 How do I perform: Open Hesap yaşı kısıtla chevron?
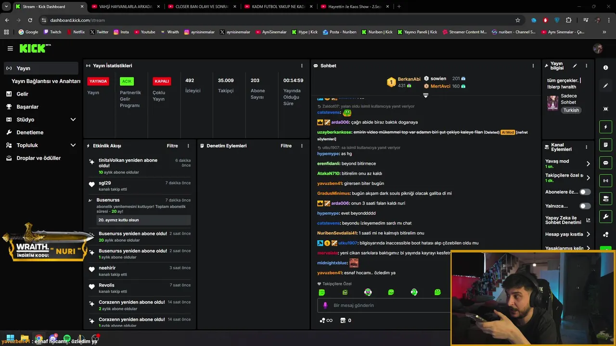588,235
